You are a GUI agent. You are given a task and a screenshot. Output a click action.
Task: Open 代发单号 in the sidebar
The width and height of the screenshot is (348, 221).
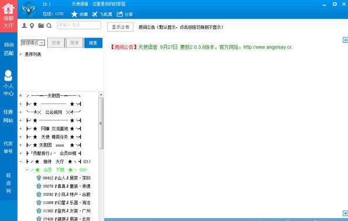click(x=8, y=147)
